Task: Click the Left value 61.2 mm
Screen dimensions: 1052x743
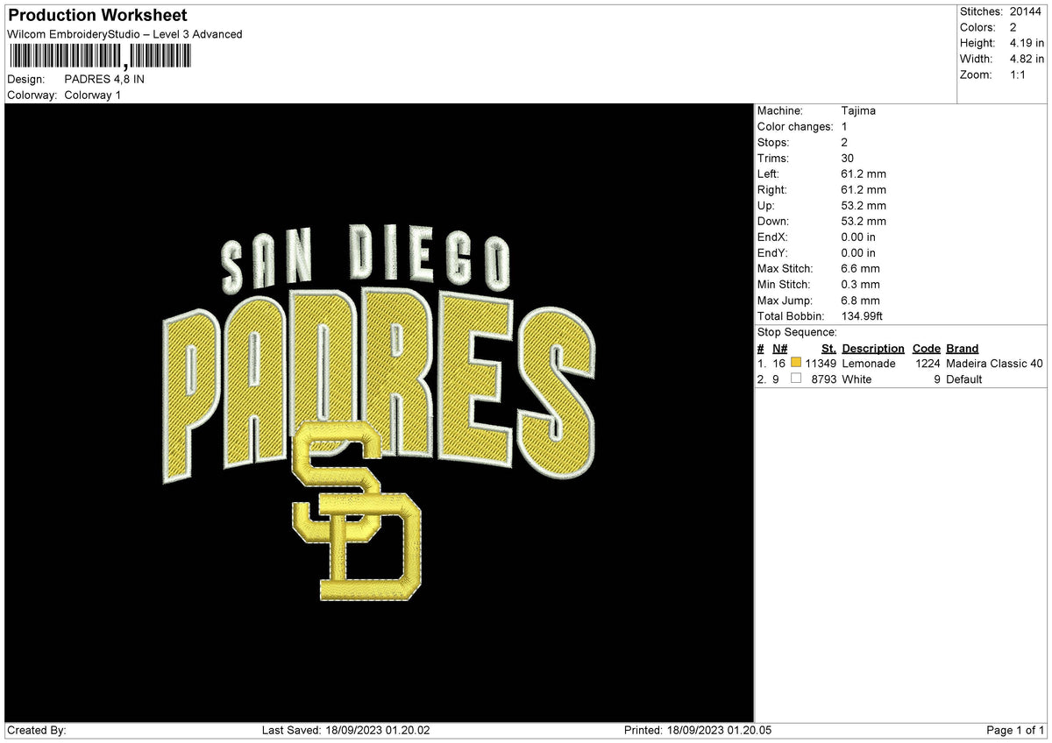Action: point(864,173)
